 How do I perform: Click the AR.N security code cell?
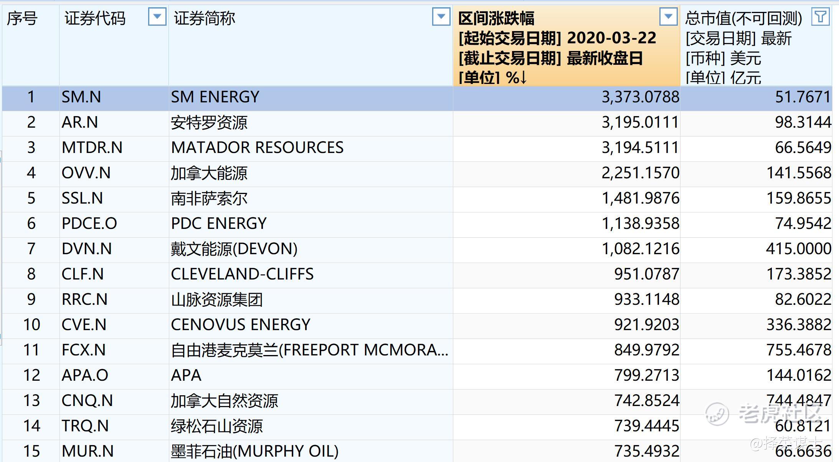[80, 122]
